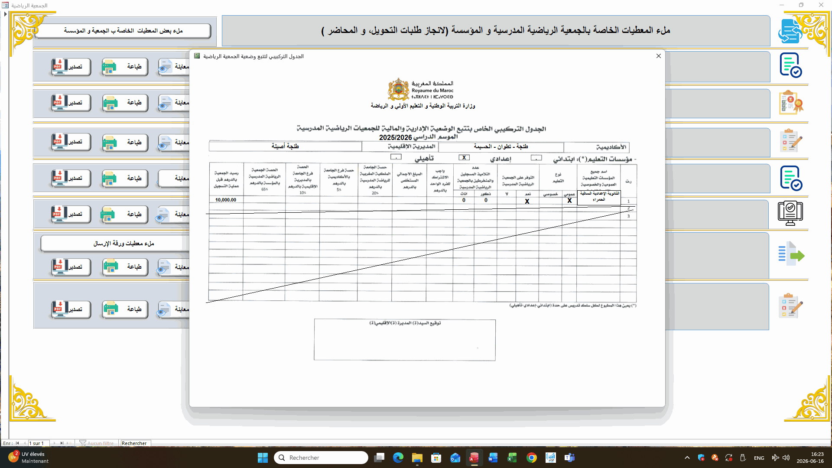The image size is (832, 468).
Task: Click معاينة preview button in first row
Action: coord(174,66)
